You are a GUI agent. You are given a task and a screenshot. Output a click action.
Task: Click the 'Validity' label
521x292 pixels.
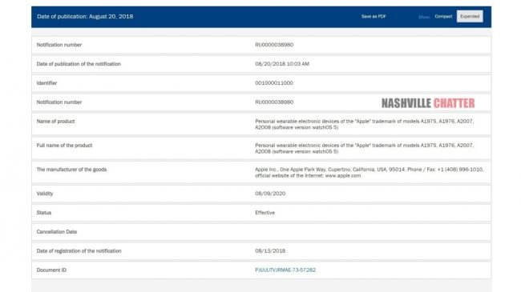tap(45, 194)
